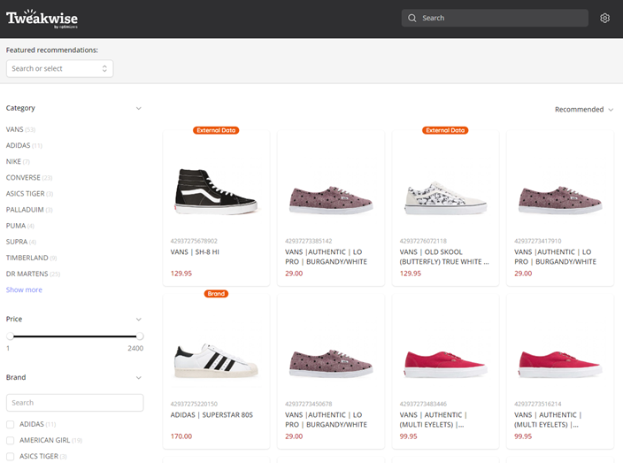
Task: Check the ASICS TIGER brand checkbox
Action: pyautogui.click(x=11, y=456)
